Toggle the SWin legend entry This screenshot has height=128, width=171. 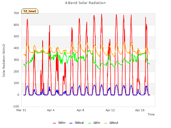tap(59, 123)
